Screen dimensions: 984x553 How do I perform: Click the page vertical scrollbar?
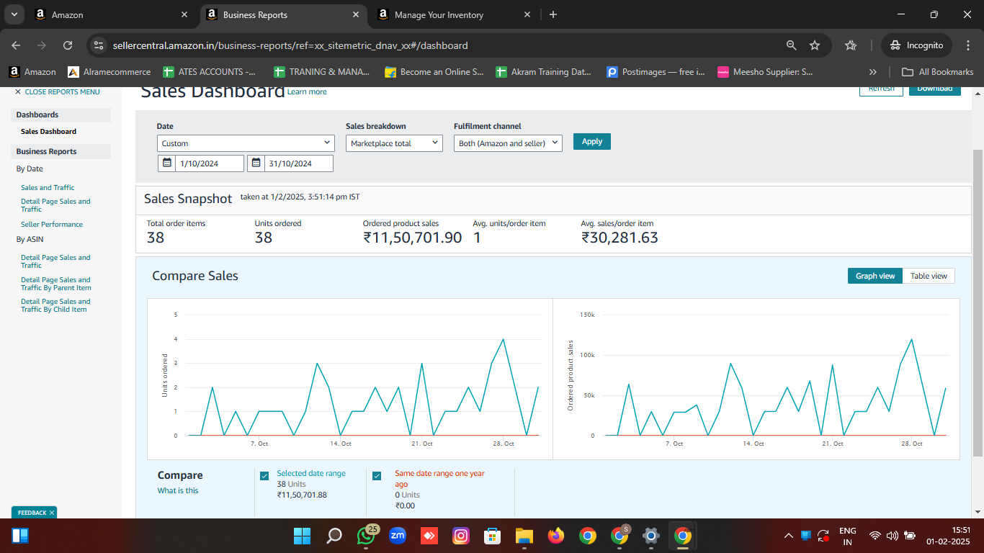click(x=978, y=302)
